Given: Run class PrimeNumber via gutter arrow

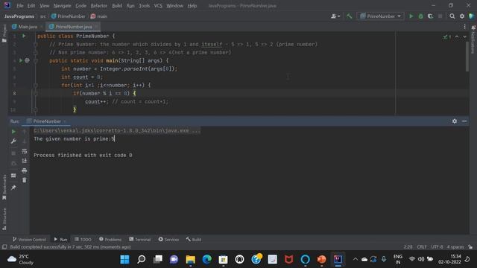Looking at the screenshot, I should [x=24, y=36].
